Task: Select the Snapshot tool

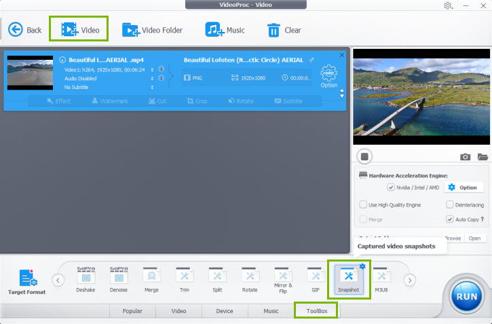Action: [349, 279]
